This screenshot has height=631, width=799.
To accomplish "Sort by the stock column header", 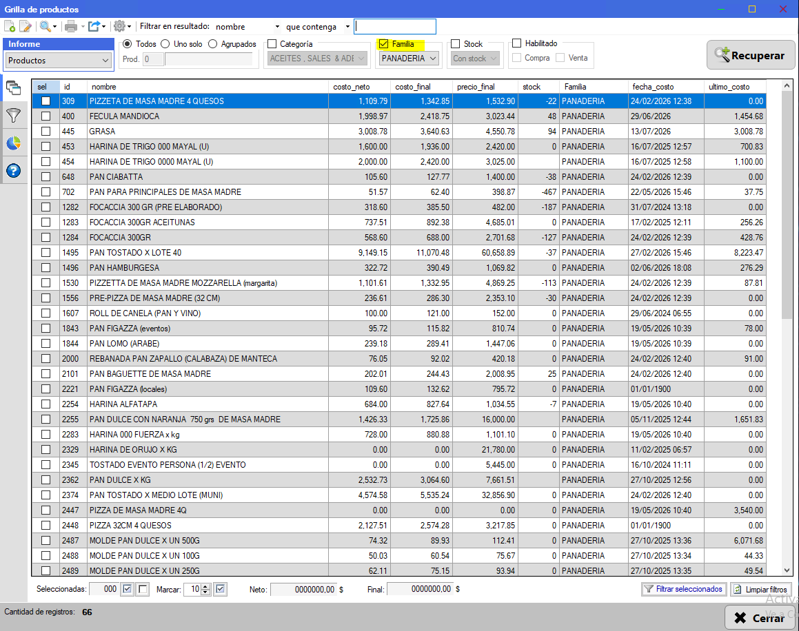I will click(x=538, y=87).
